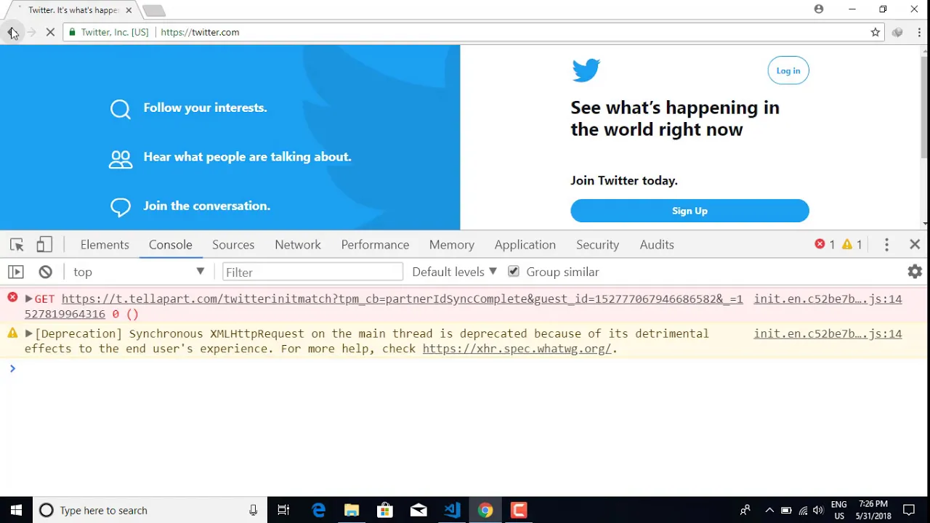Clear console with the ban icon
Screen dimensions: 930x523
coord(45,272)
